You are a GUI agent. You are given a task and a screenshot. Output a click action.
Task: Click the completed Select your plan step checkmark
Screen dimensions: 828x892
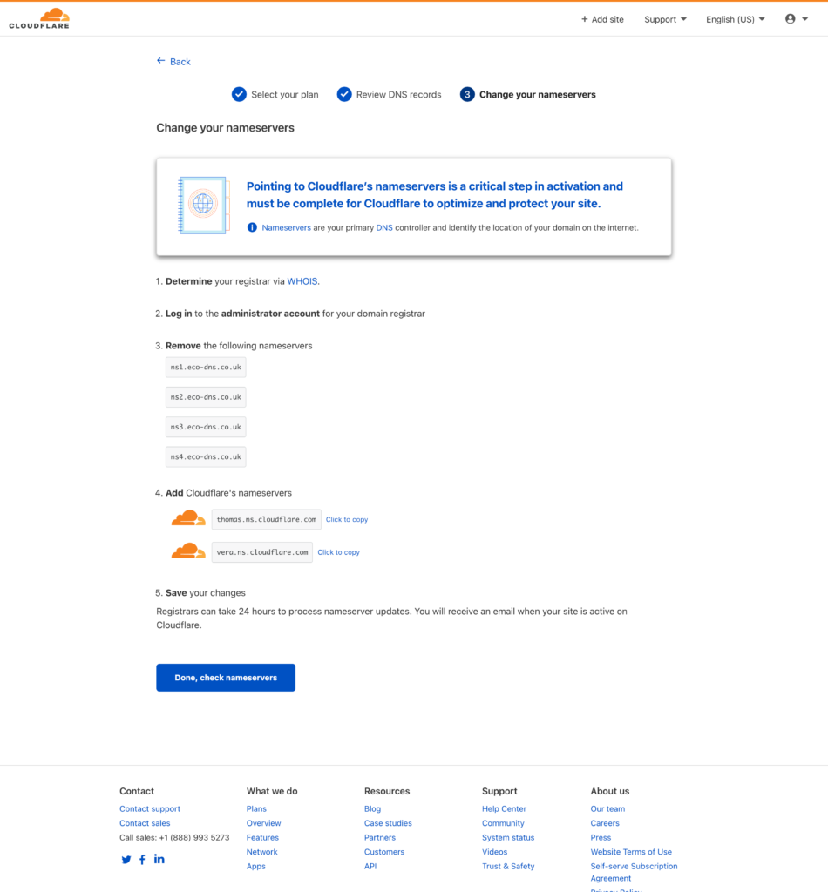pyautogui.click(x=239, y=94)
